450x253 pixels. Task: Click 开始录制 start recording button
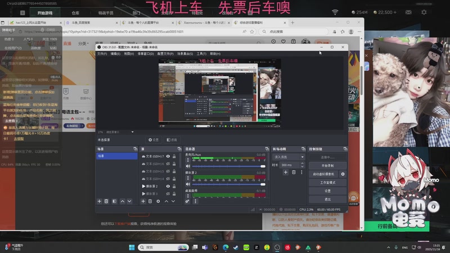click(328, 165)
